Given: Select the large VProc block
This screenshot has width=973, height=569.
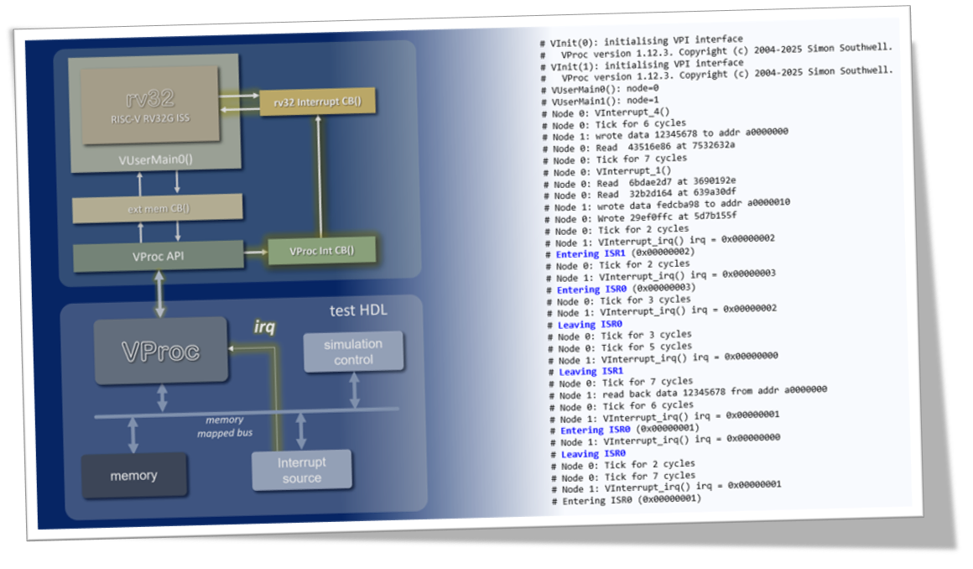Looking at the screenshot, I should coord(160,351).
